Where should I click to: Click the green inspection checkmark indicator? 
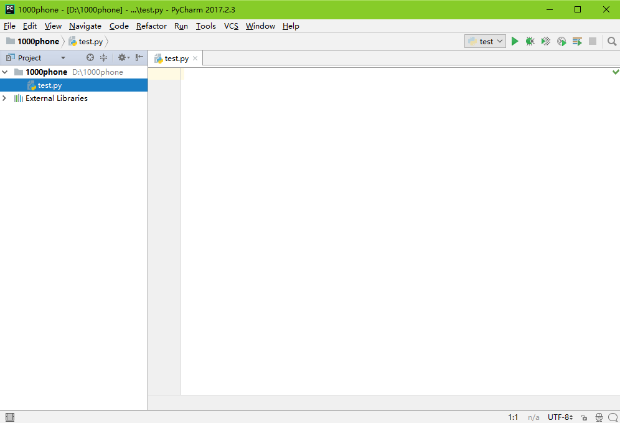(x=616, y=72)
